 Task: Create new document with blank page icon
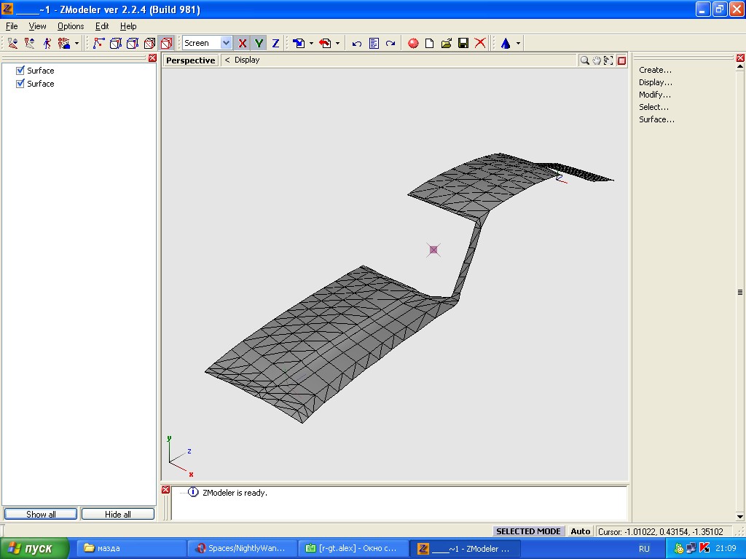[430, 44]
